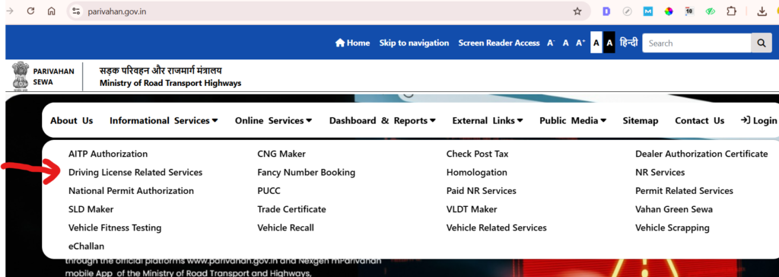Expand the Public Media dropdown
The image size is (779, 277).
(x=573, y=120)
